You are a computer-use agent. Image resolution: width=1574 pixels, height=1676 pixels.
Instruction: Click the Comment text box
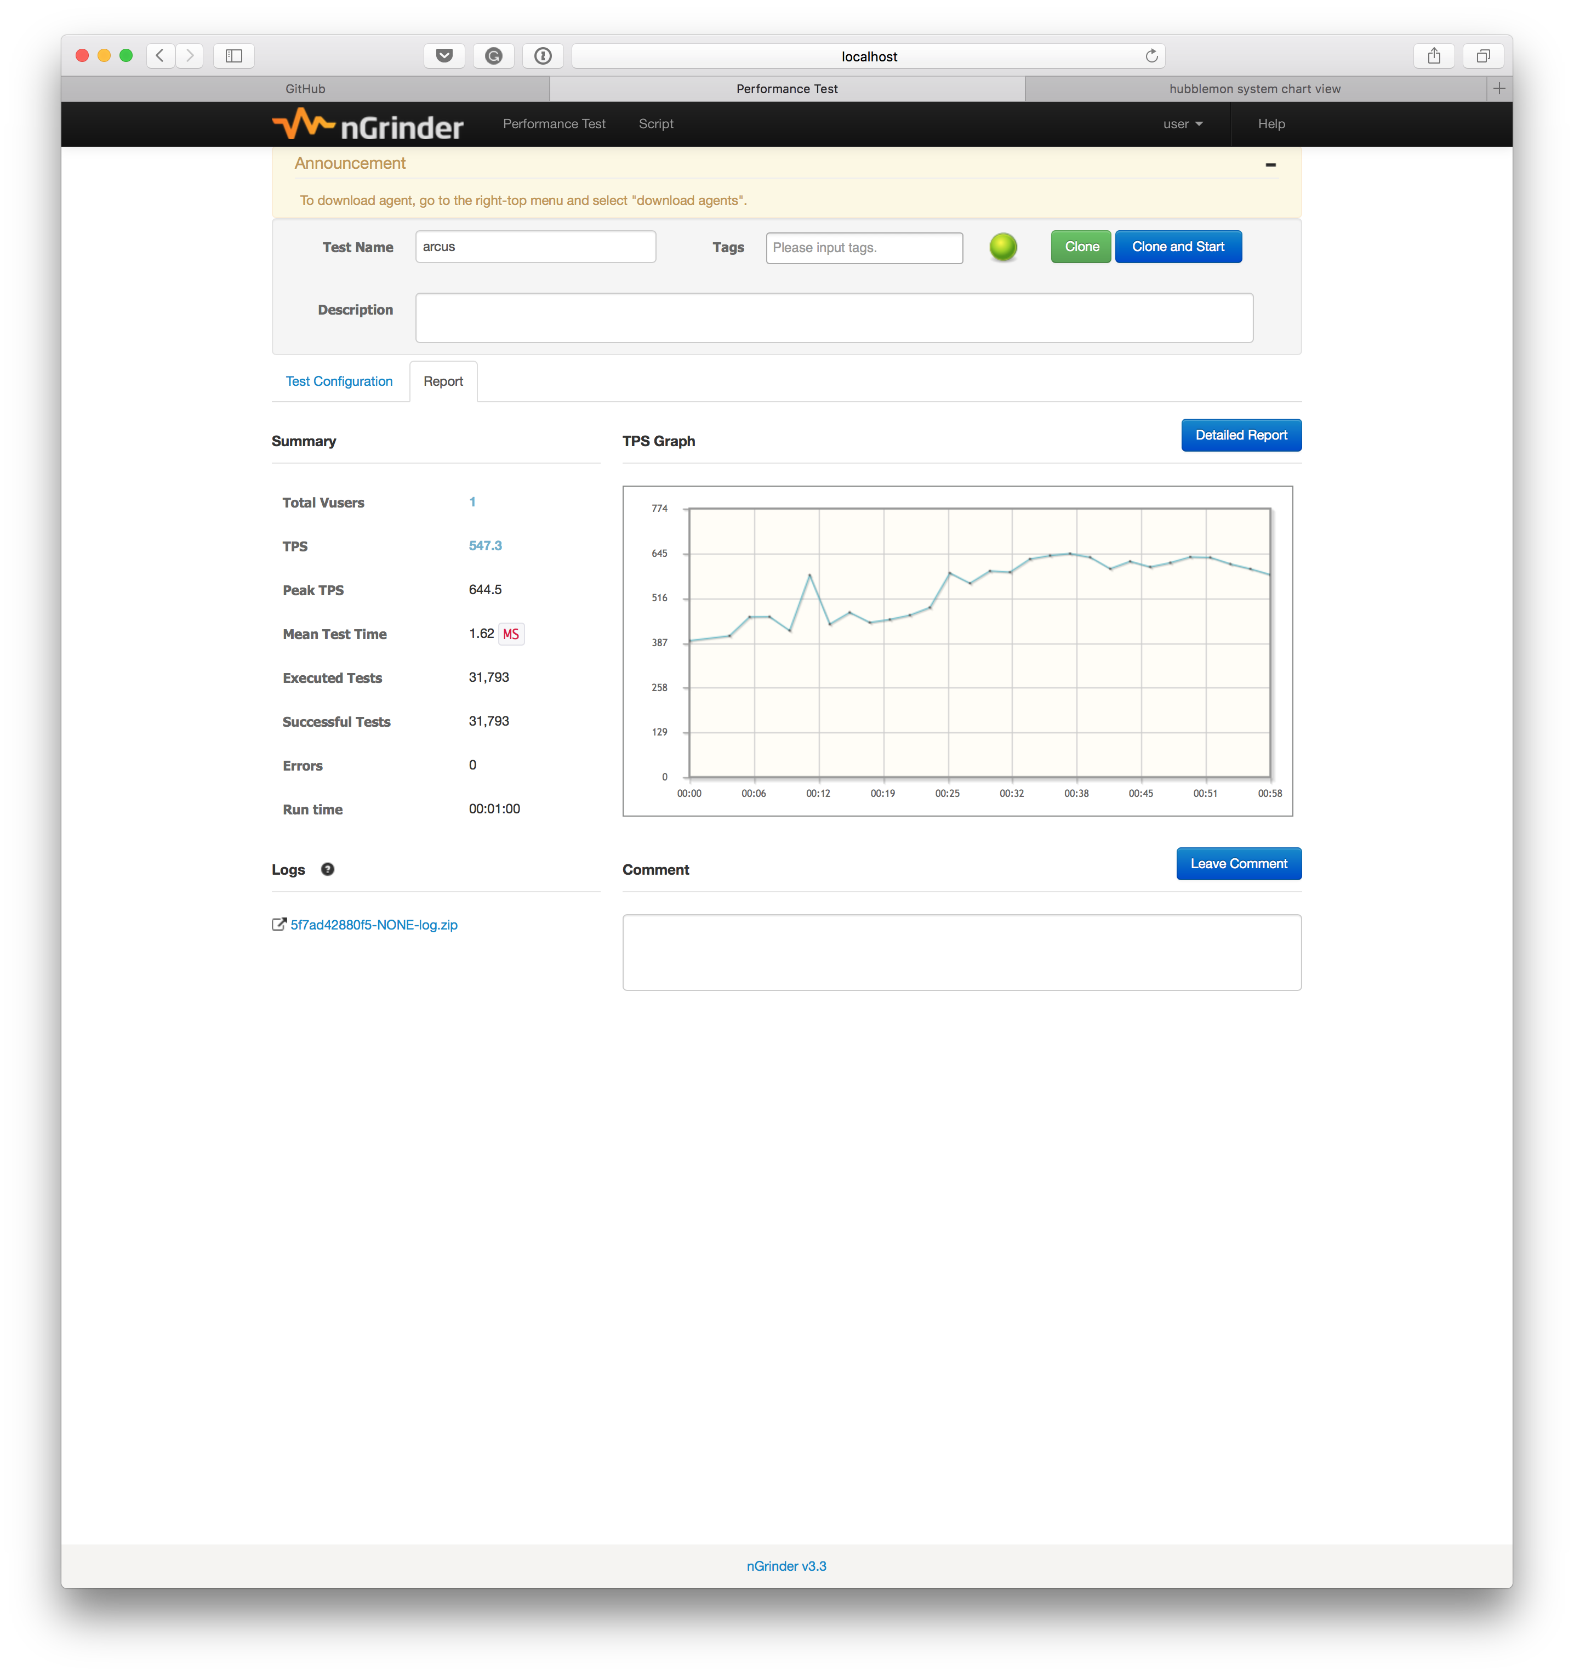[961, 952]
